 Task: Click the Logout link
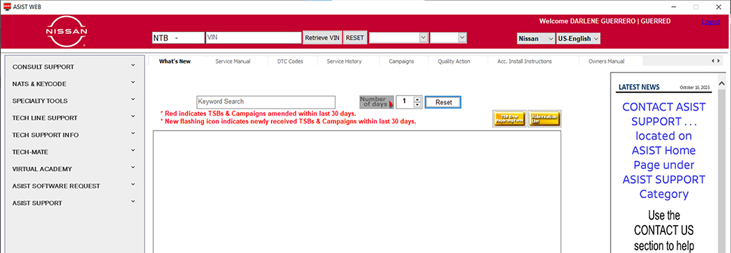pos(711,22)
